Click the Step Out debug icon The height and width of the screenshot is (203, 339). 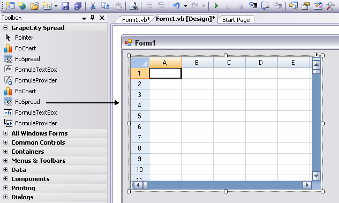278,6
